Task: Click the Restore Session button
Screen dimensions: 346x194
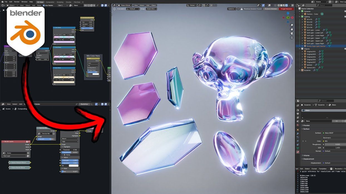Action: tap(271, 9)
